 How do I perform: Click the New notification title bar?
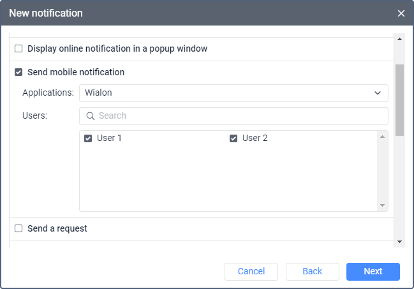click(x=191, y=13)
